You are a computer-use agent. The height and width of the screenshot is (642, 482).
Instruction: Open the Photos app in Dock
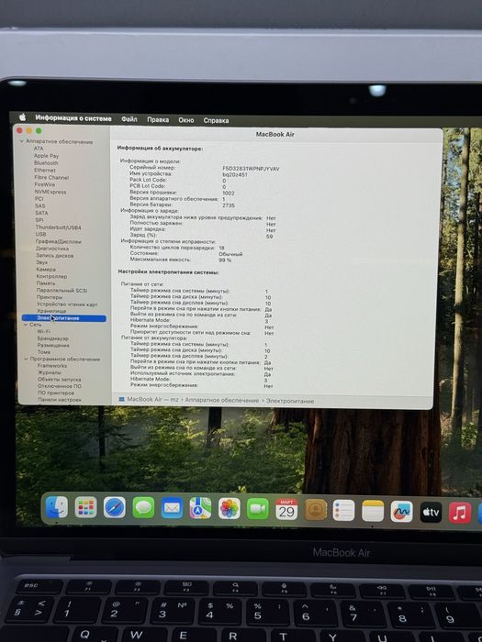coord(230,509)
